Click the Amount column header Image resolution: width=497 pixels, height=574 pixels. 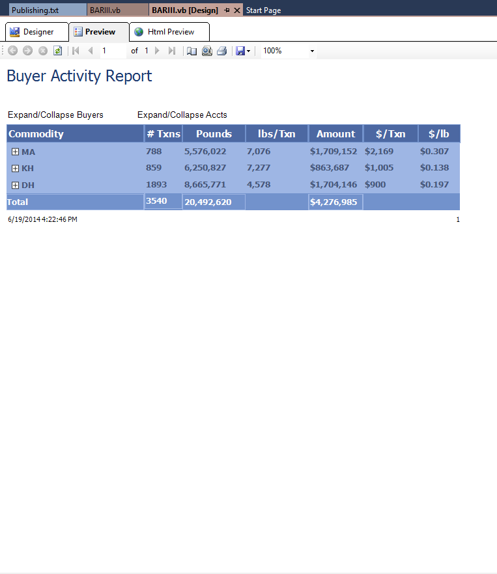[335, 133]
